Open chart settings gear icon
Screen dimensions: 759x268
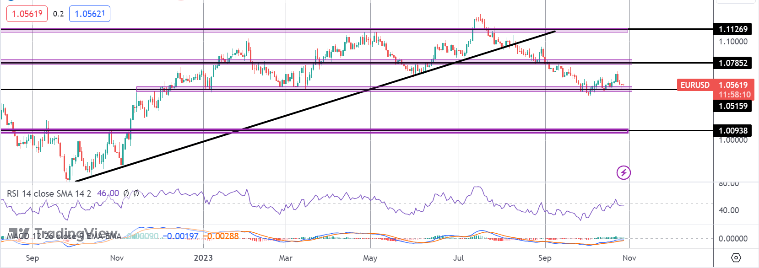pyautogui.click(x=736, y=258)
